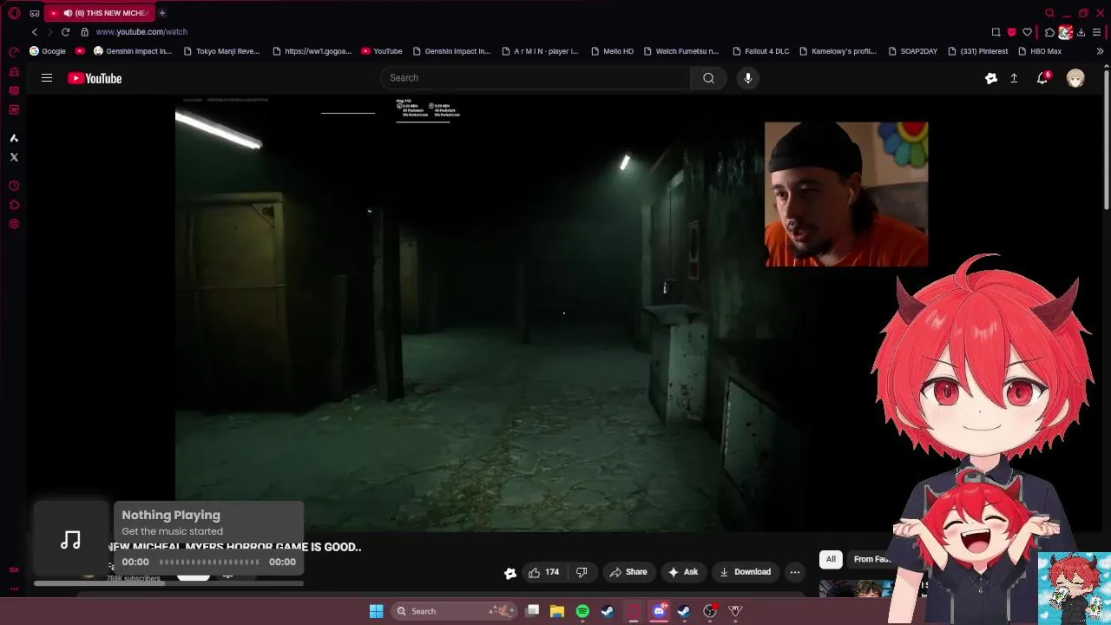Open the search-in-tabs magnifier icon
The image size is (1111, 625).
pyautogui.click(x=1049, y=13)
